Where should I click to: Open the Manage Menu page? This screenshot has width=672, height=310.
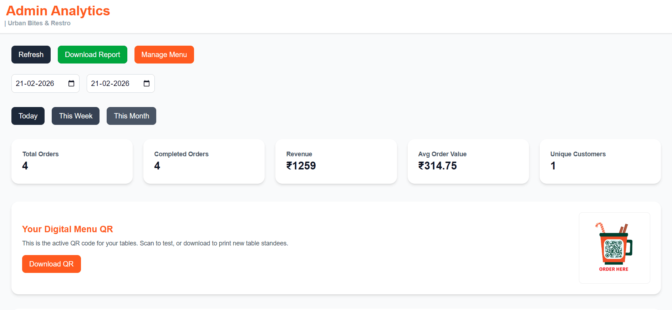tap(164, 54)
